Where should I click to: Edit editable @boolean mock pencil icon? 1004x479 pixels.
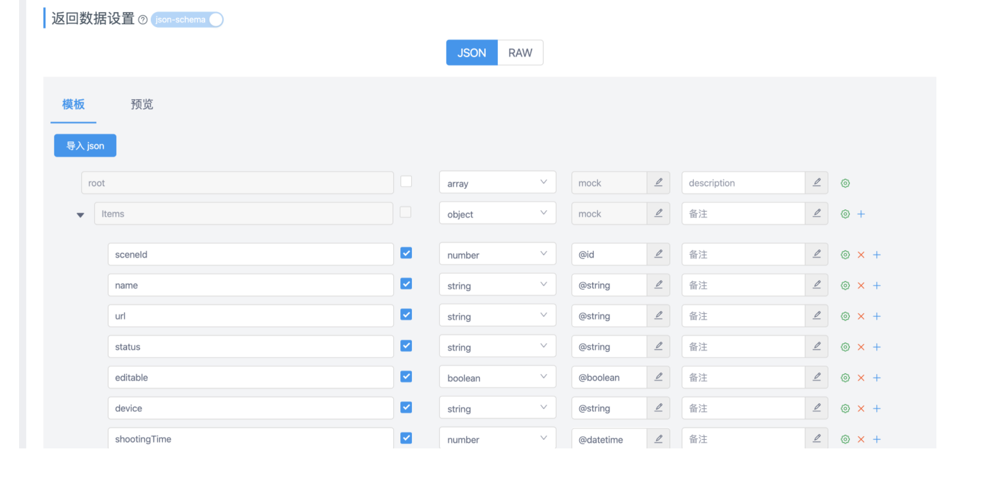click(x=659, y=377)
